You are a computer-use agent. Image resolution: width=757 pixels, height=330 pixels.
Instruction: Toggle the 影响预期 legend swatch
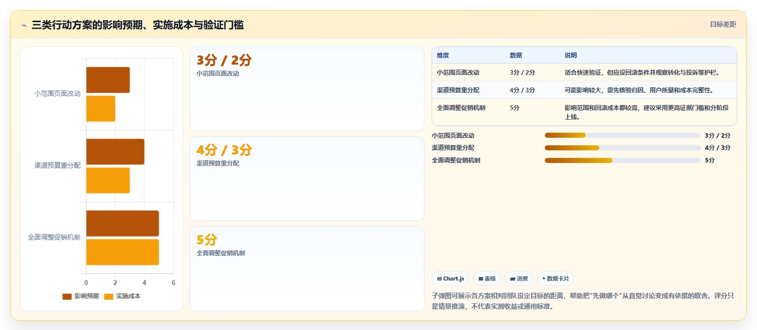tap(67, 296)
